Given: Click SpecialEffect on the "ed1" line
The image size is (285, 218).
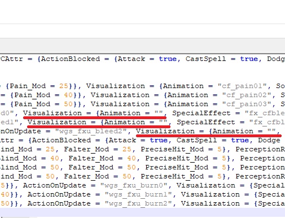Looking at the screenshot, I should point(206,122).
